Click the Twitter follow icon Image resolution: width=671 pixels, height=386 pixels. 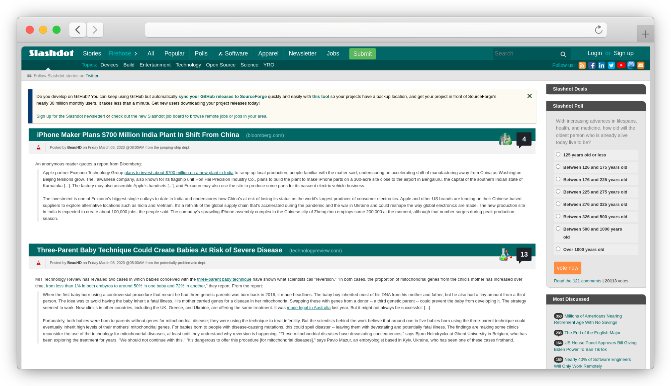click(611, 65)
